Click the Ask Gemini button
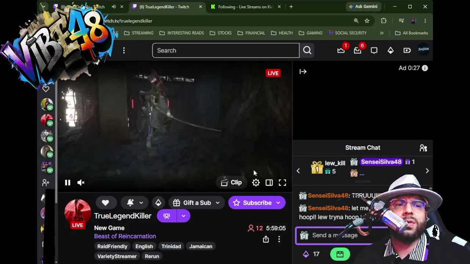This screenshot has height=264, width=470. 363,7
